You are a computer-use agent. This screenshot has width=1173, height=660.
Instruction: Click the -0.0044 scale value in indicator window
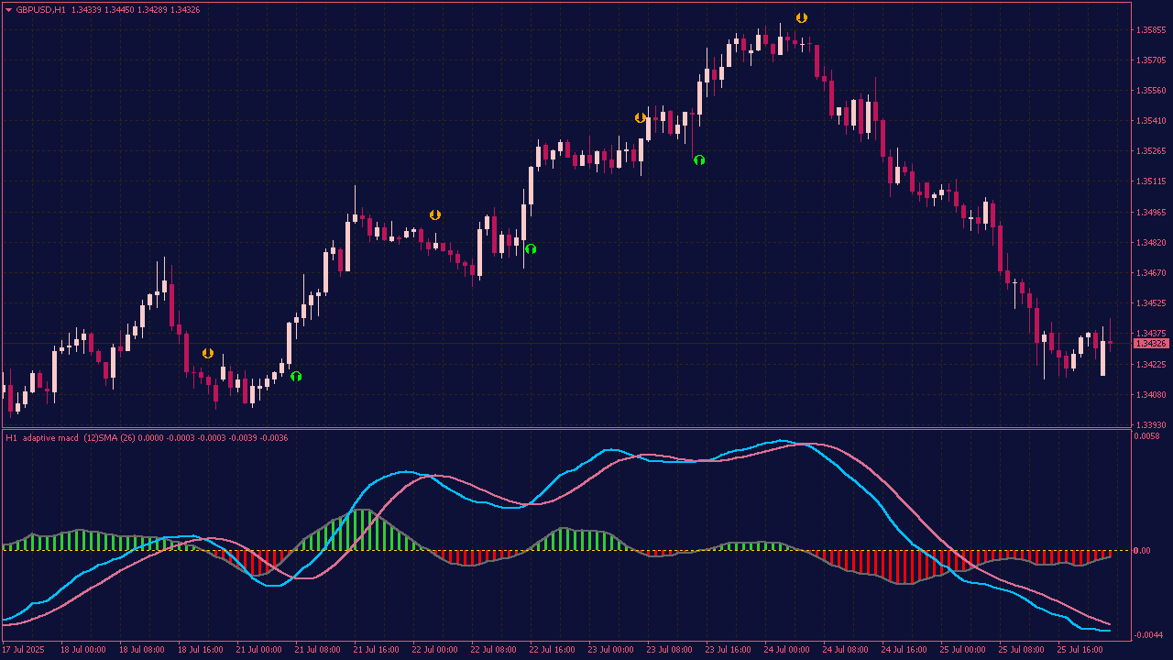pyautogui.click(x=1150, y=635)
